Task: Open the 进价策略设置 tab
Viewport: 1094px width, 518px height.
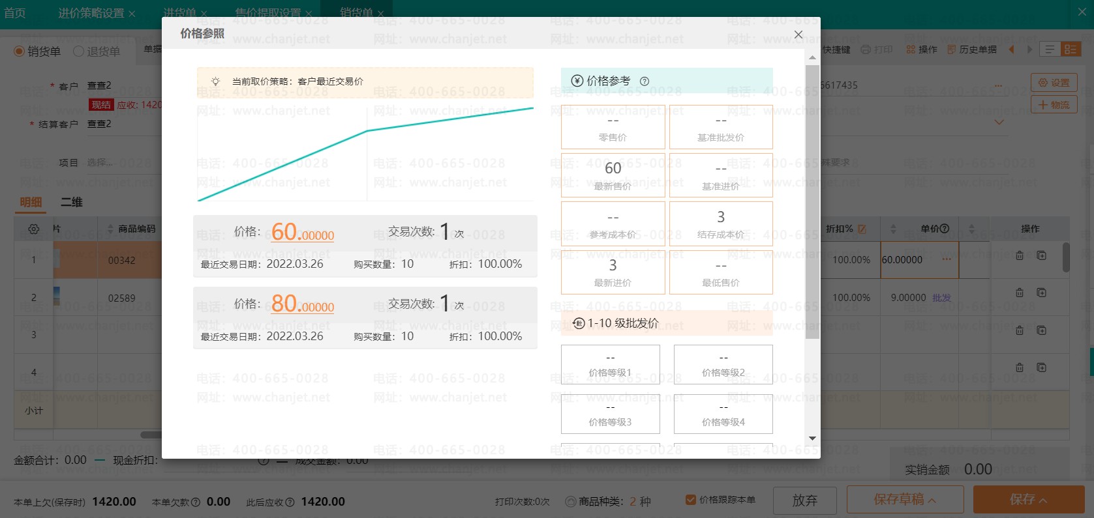Action: pyautogui.click(x=91, y=13)
